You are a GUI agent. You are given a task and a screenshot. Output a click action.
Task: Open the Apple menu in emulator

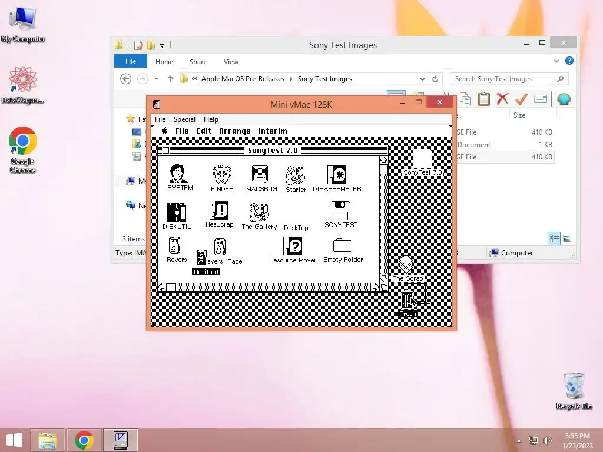(x=165, y=131)
